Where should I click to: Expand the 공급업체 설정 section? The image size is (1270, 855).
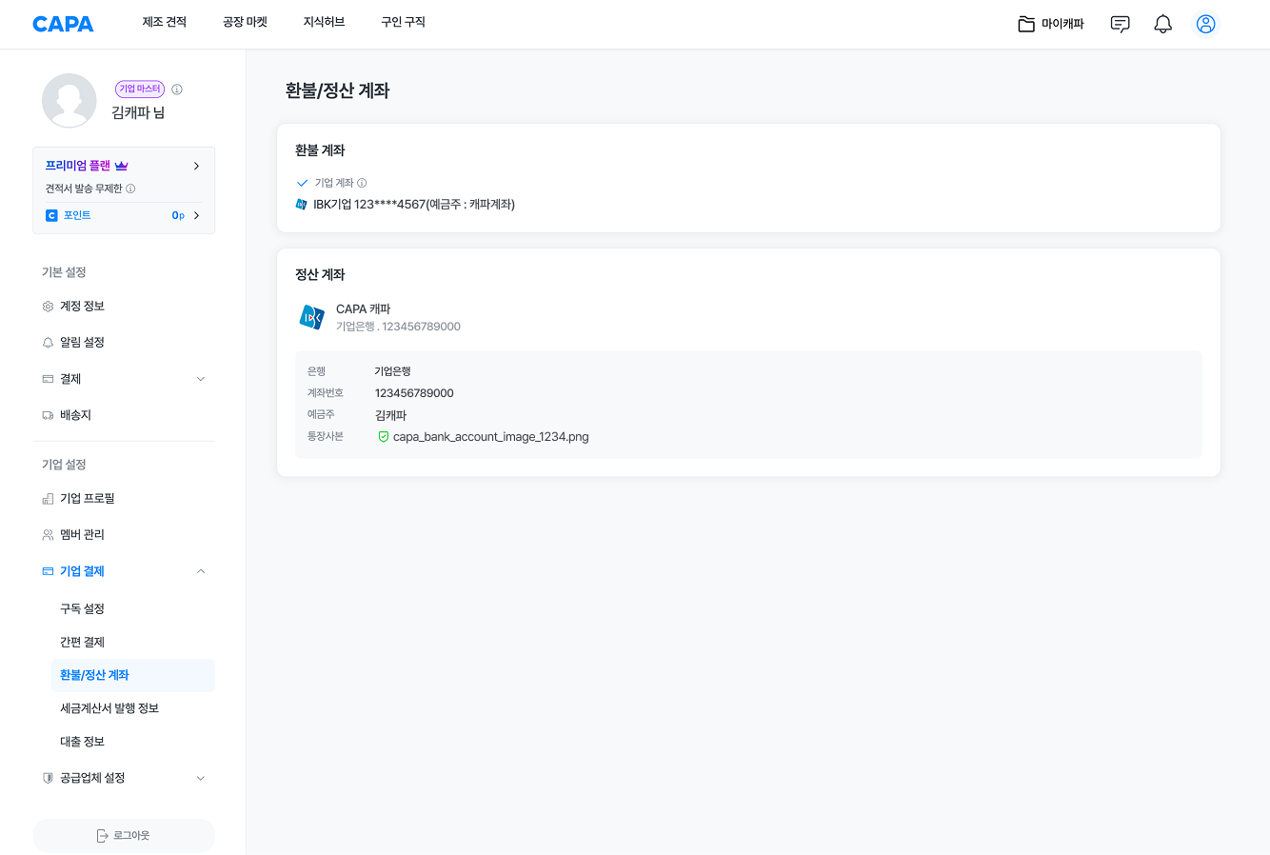coord(200,778)
